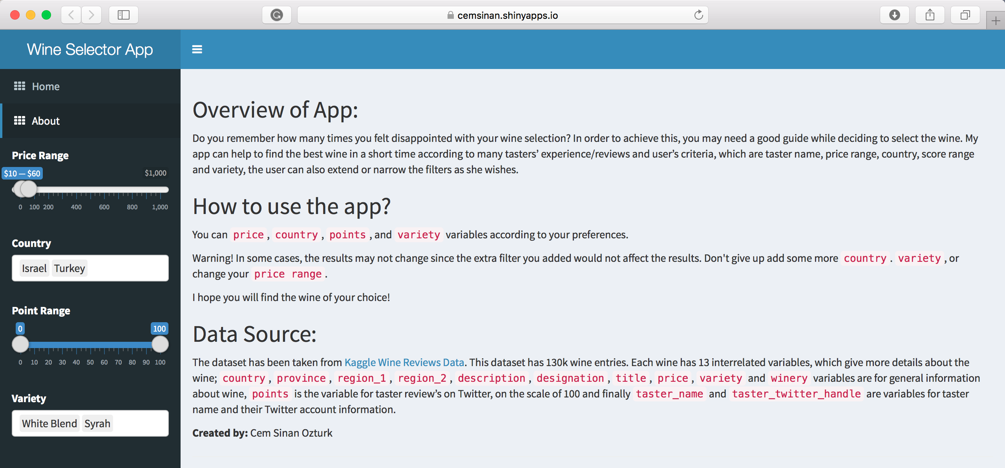Click the winery code text
Screen dimensions: 1005x468
(789, 378)
